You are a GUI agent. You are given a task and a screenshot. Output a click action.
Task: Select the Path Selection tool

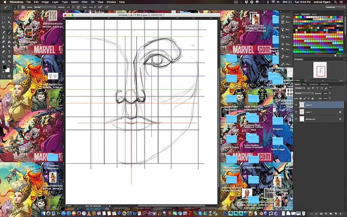coord(4,57)
